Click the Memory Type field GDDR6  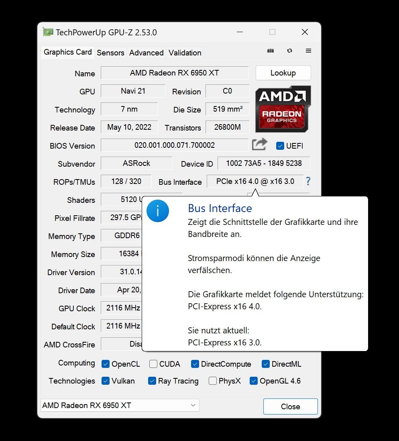point(122,235)
